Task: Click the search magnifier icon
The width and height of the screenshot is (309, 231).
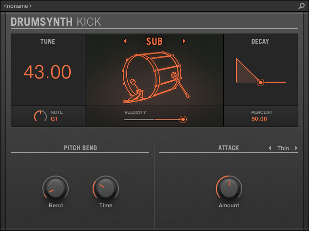Action: (301, 6)
